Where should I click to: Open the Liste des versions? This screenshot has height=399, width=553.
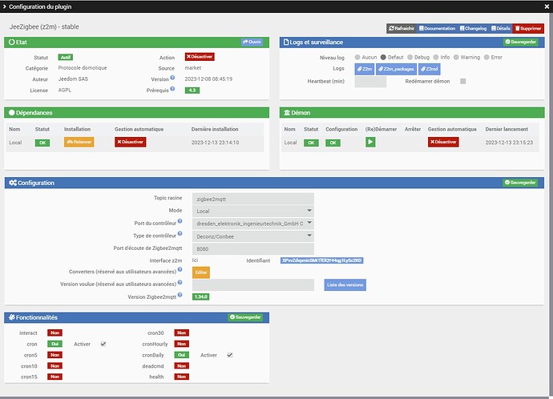coord(345,284)
